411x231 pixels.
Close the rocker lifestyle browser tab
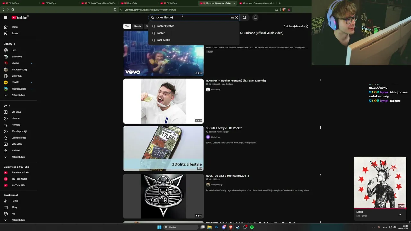point(234,3)
